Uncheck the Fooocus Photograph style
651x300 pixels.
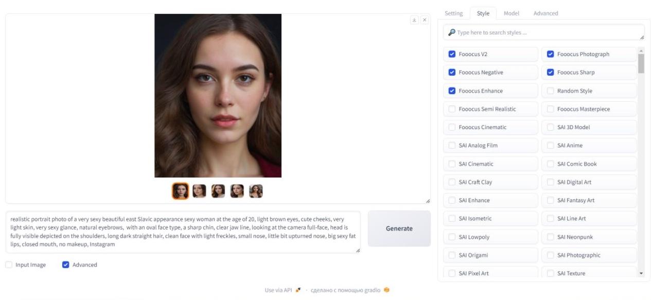pos(550,54)
